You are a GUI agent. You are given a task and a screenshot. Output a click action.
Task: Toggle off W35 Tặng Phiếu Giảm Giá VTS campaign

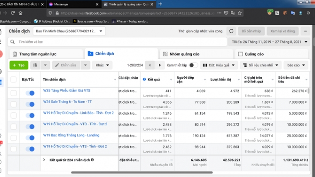click(30, 93)
